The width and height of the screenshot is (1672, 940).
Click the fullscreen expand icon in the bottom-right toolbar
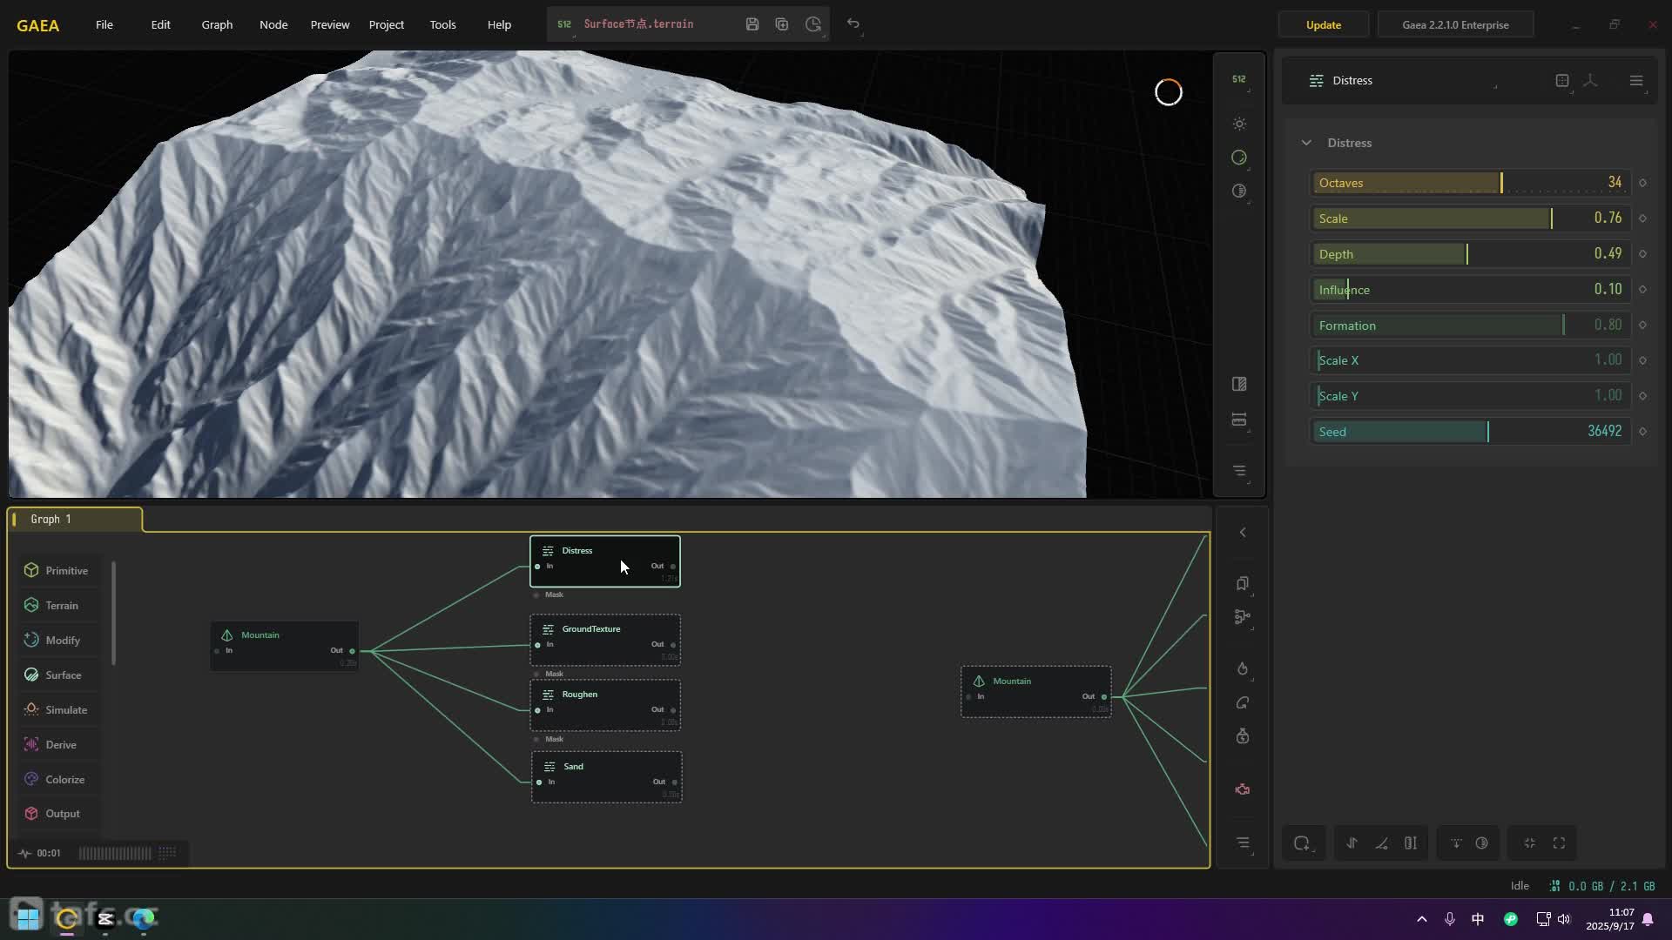(1559, 843)
